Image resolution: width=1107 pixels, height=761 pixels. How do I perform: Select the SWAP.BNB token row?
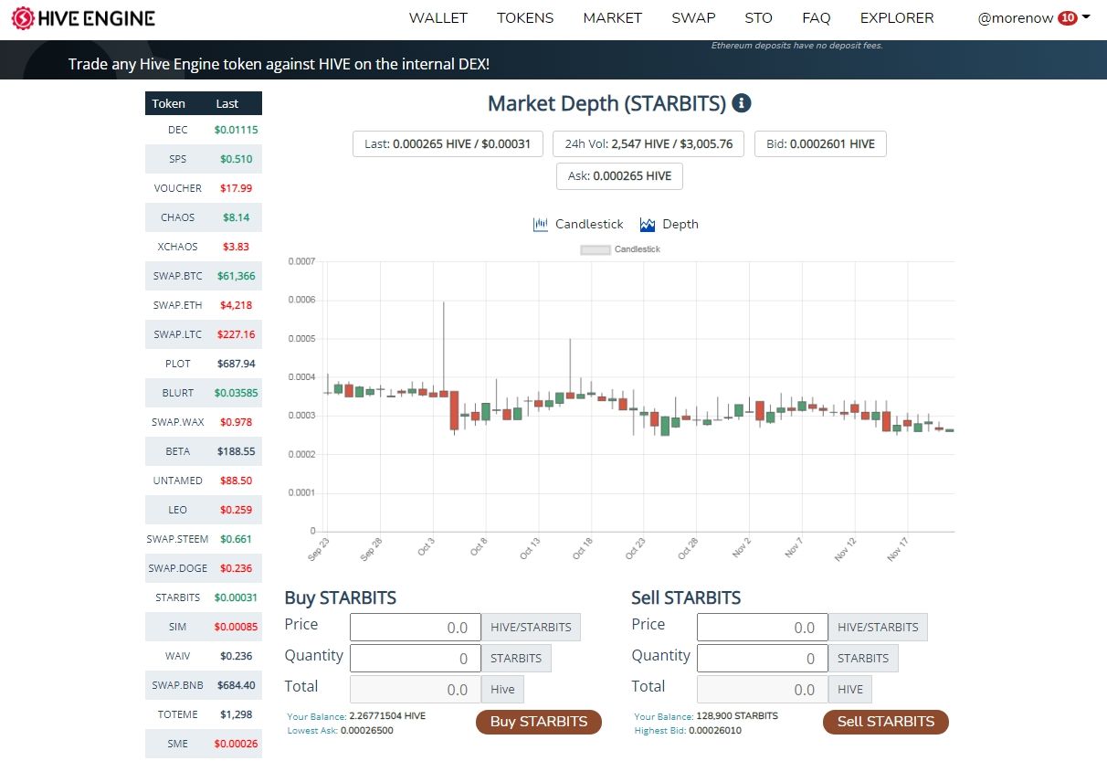coord(204,685)
